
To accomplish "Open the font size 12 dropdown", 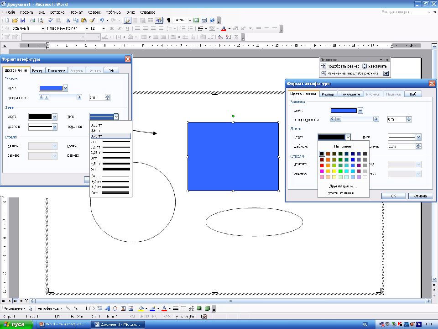I will click(104, 28).
